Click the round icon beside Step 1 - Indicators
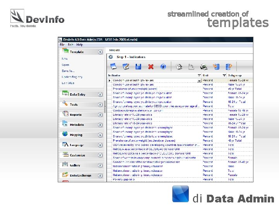Viewport: 279px width, 209px height. (111, 57)
